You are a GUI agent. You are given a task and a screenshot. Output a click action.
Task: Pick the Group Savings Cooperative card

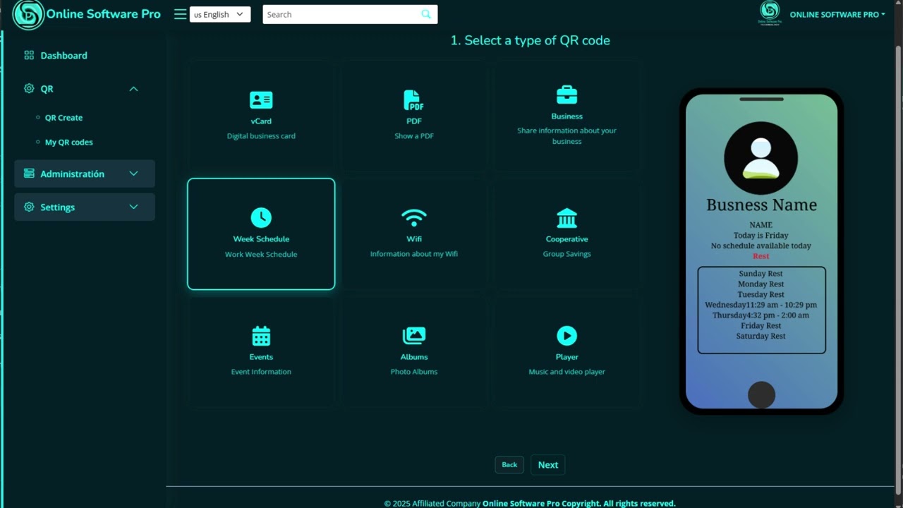(x=566, y=234)
